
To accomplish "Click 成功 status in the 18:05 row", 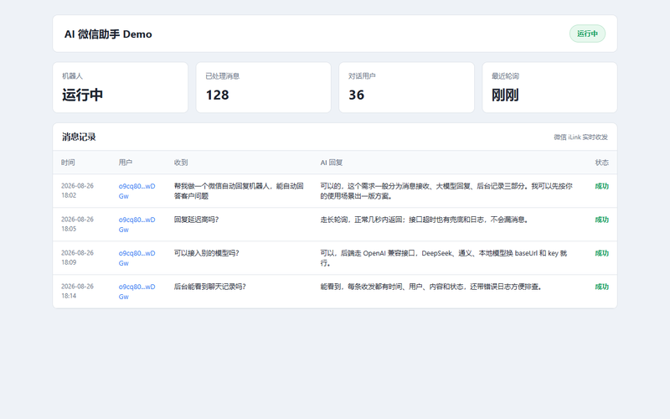I will [x=601, y=220].
